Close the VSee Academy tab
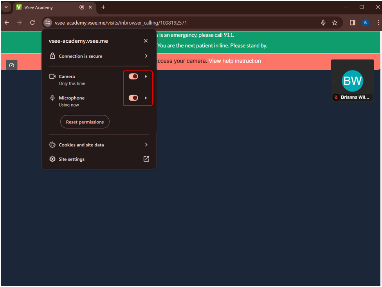 click(90, 7)
